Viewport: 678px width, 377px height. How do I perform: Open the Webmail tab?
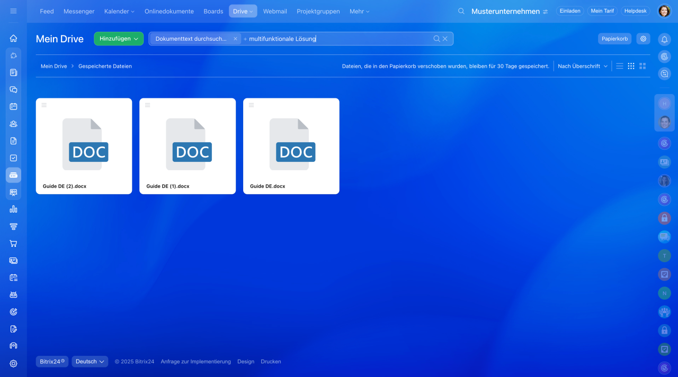(x=275, y=11)
